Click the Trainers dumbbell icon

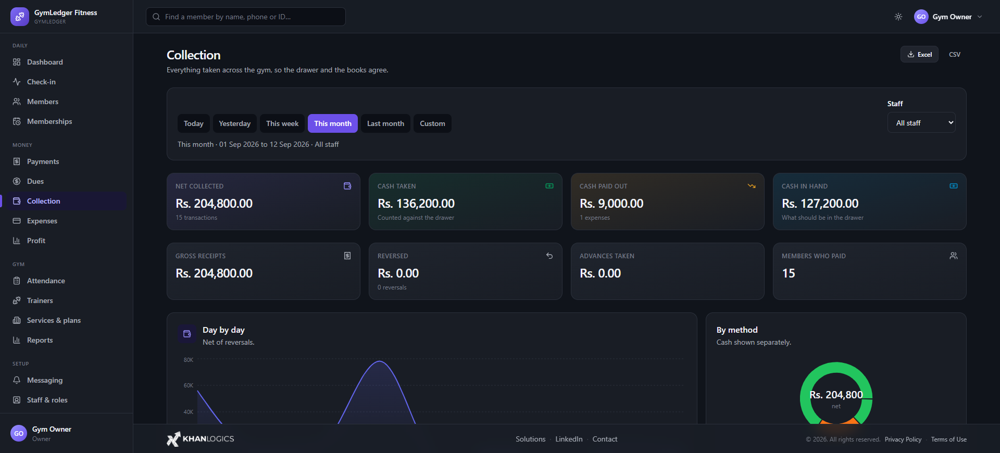click(17, 300)
